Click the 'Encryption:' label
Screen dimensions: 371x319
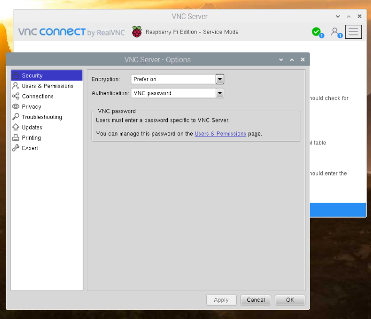[x=106, y=79]
